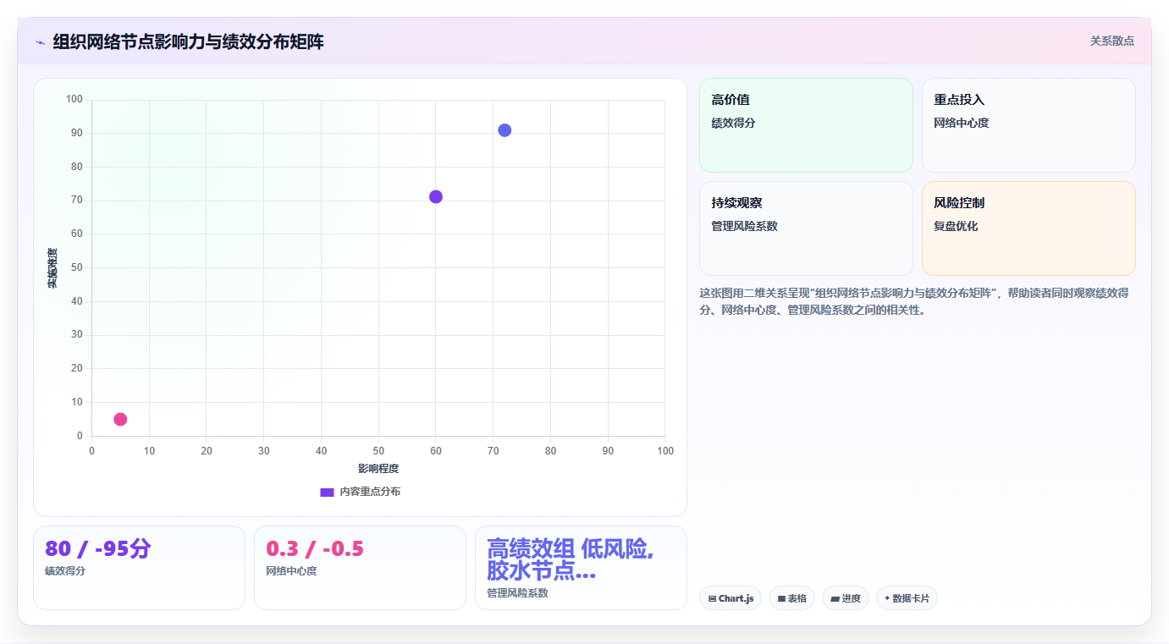This screenshot has height=644, width=1169.
Task: Click the 进度 tag chip
Action: point(846,598)
